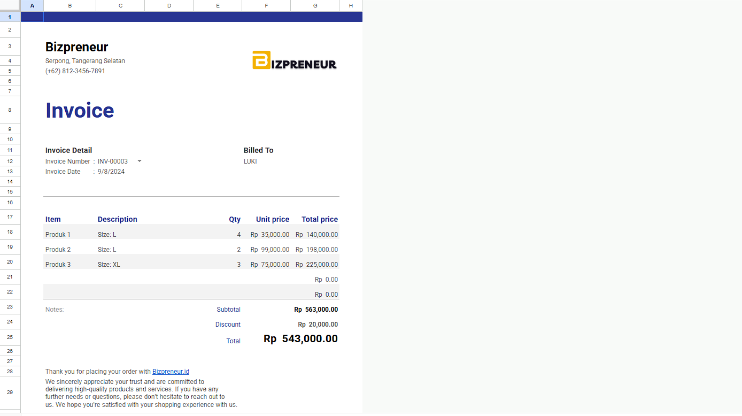Viewport: 742px width, 416px height.
Task: Click the Bizpreneur.id hyperlink
Action: 171,371
